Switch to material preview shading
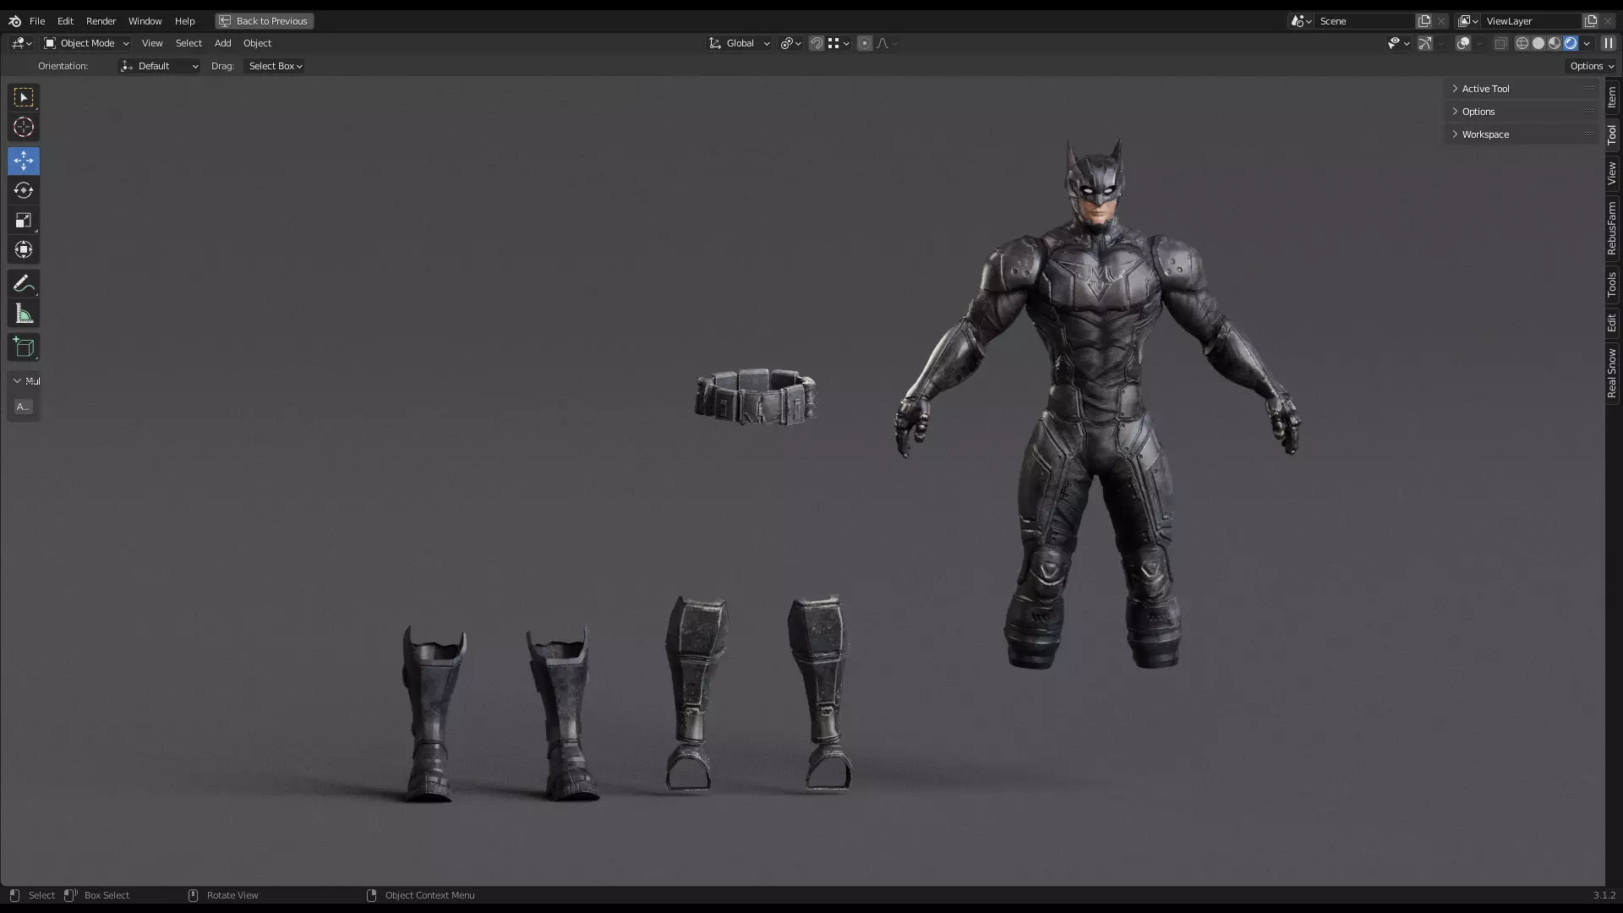This screenshot has width=1623, height=913. click(1555, 43)
